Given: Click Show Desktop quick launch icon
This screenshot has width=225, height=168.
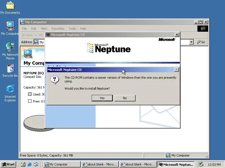Looking at the screenshot, I should click(23, 164).
